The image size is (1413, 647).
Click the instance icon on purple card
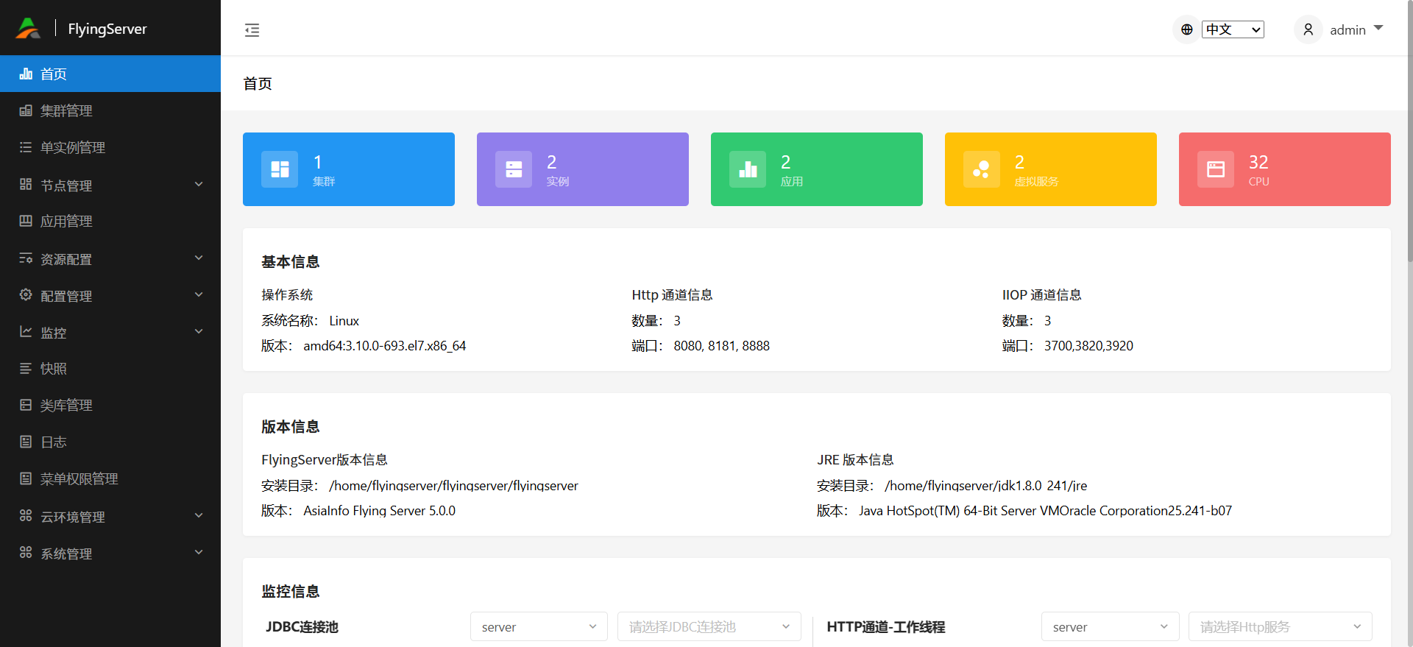point(514,169)
